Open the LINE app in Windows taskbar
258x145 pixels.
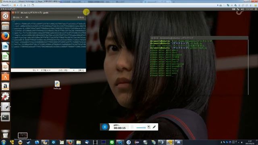112,142
